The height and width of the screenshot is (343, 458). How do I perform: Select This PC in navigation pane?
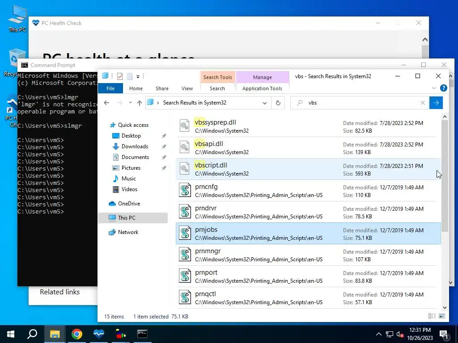click(x=133, y=218)
